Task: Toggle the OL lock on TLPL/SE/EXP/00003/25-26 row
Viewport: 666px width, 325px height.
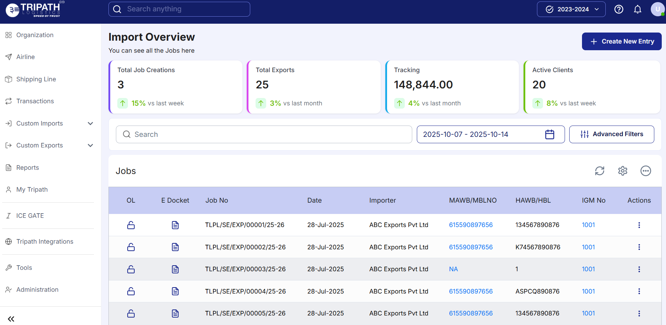Action: point(130,269)
